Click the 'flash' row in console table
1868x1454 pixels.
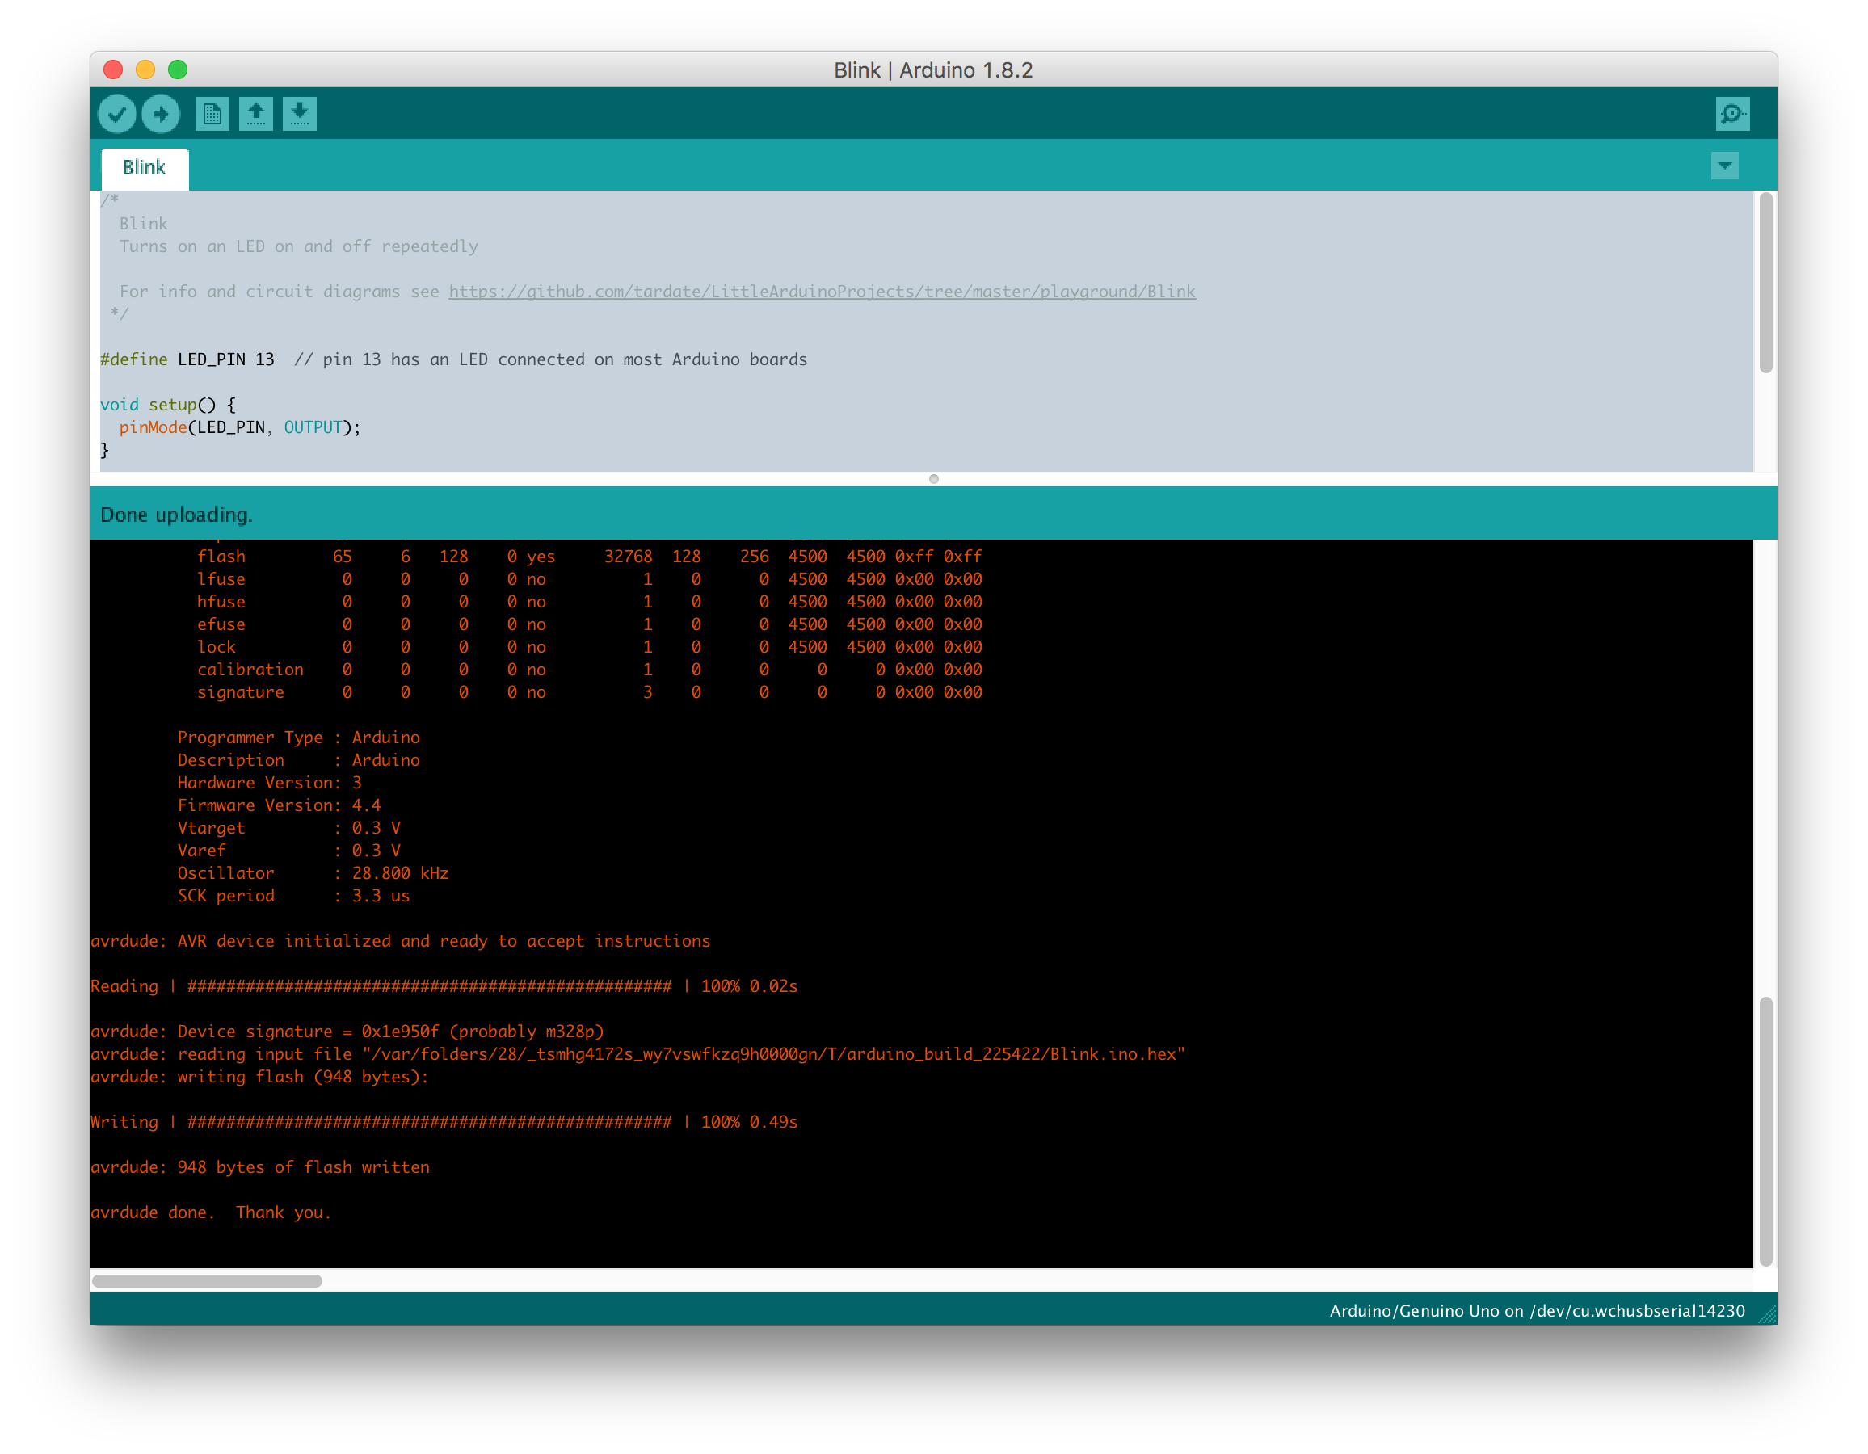[x=589, y=557]
